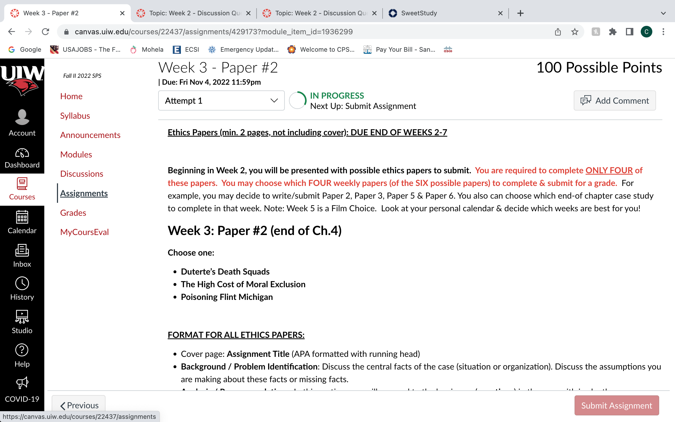Open the Chrome profile avatar C
Image resolution: width=675 pixels, height=422 pixels.
646,32
